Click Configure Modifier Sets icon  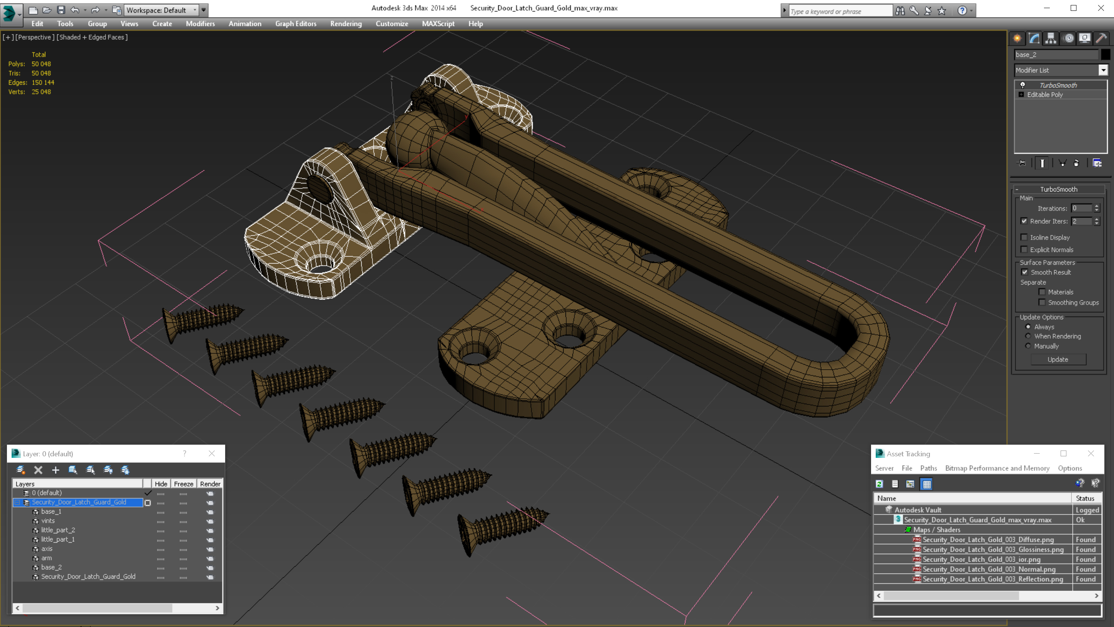(x=1097, y=163)
